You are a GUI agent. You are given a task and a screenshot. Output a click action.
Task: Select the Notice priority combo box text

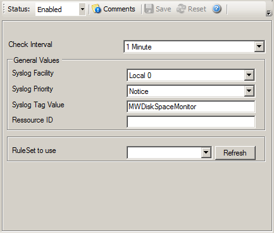(139, 91)
